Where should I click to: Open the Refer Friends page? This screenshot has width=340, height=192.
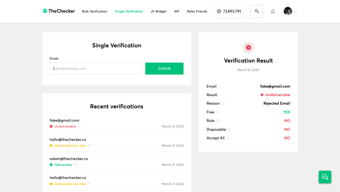point(197,11)
